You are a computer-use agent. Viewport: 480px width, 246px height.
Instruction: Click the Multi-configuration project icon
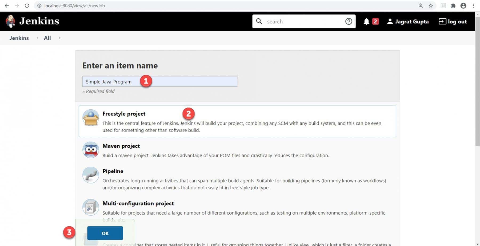(x=90, y=207)
